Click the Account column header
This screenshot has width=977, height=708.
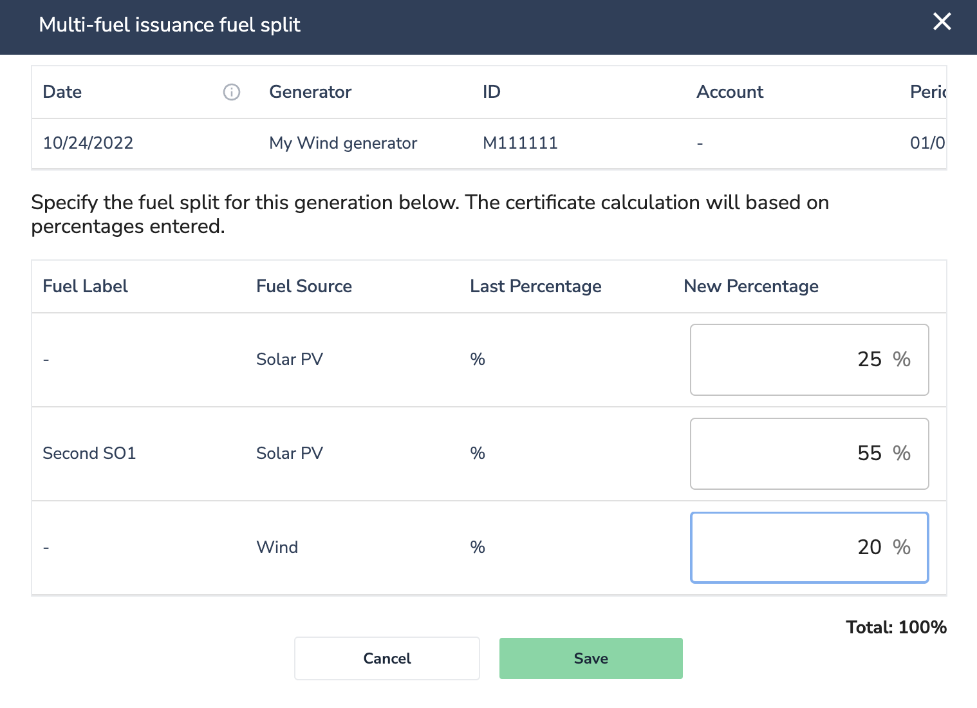coord(730,92)
